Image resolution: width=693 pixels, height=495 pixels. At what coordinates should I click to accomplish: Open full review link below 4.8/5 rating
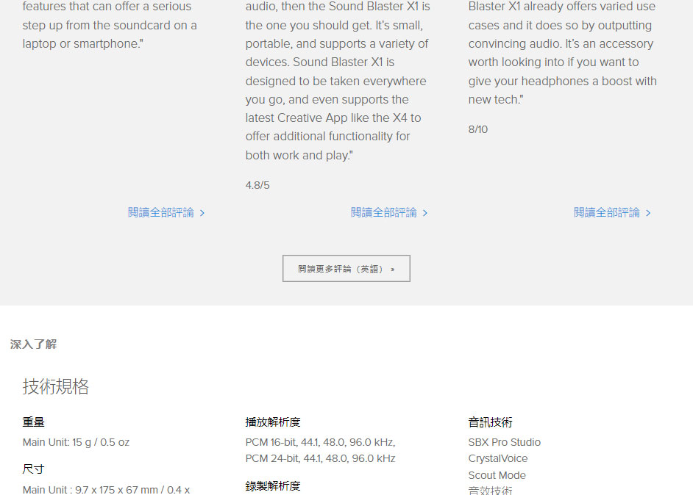(389, 213)
